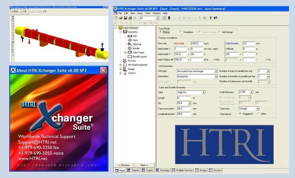The width and height of the screenshot is (295, 178).
Task: Select the Simulation case mode
Action: click(181, 32)
